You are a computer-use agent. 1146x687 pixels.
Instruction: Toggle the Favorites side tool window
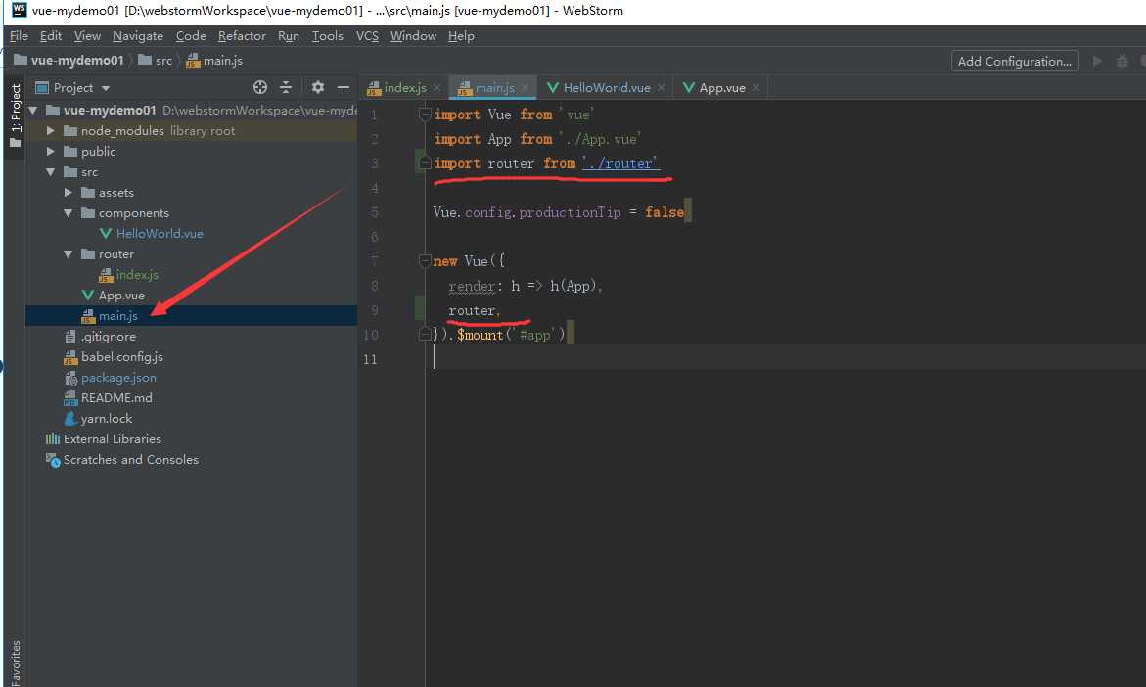point(16,663)
